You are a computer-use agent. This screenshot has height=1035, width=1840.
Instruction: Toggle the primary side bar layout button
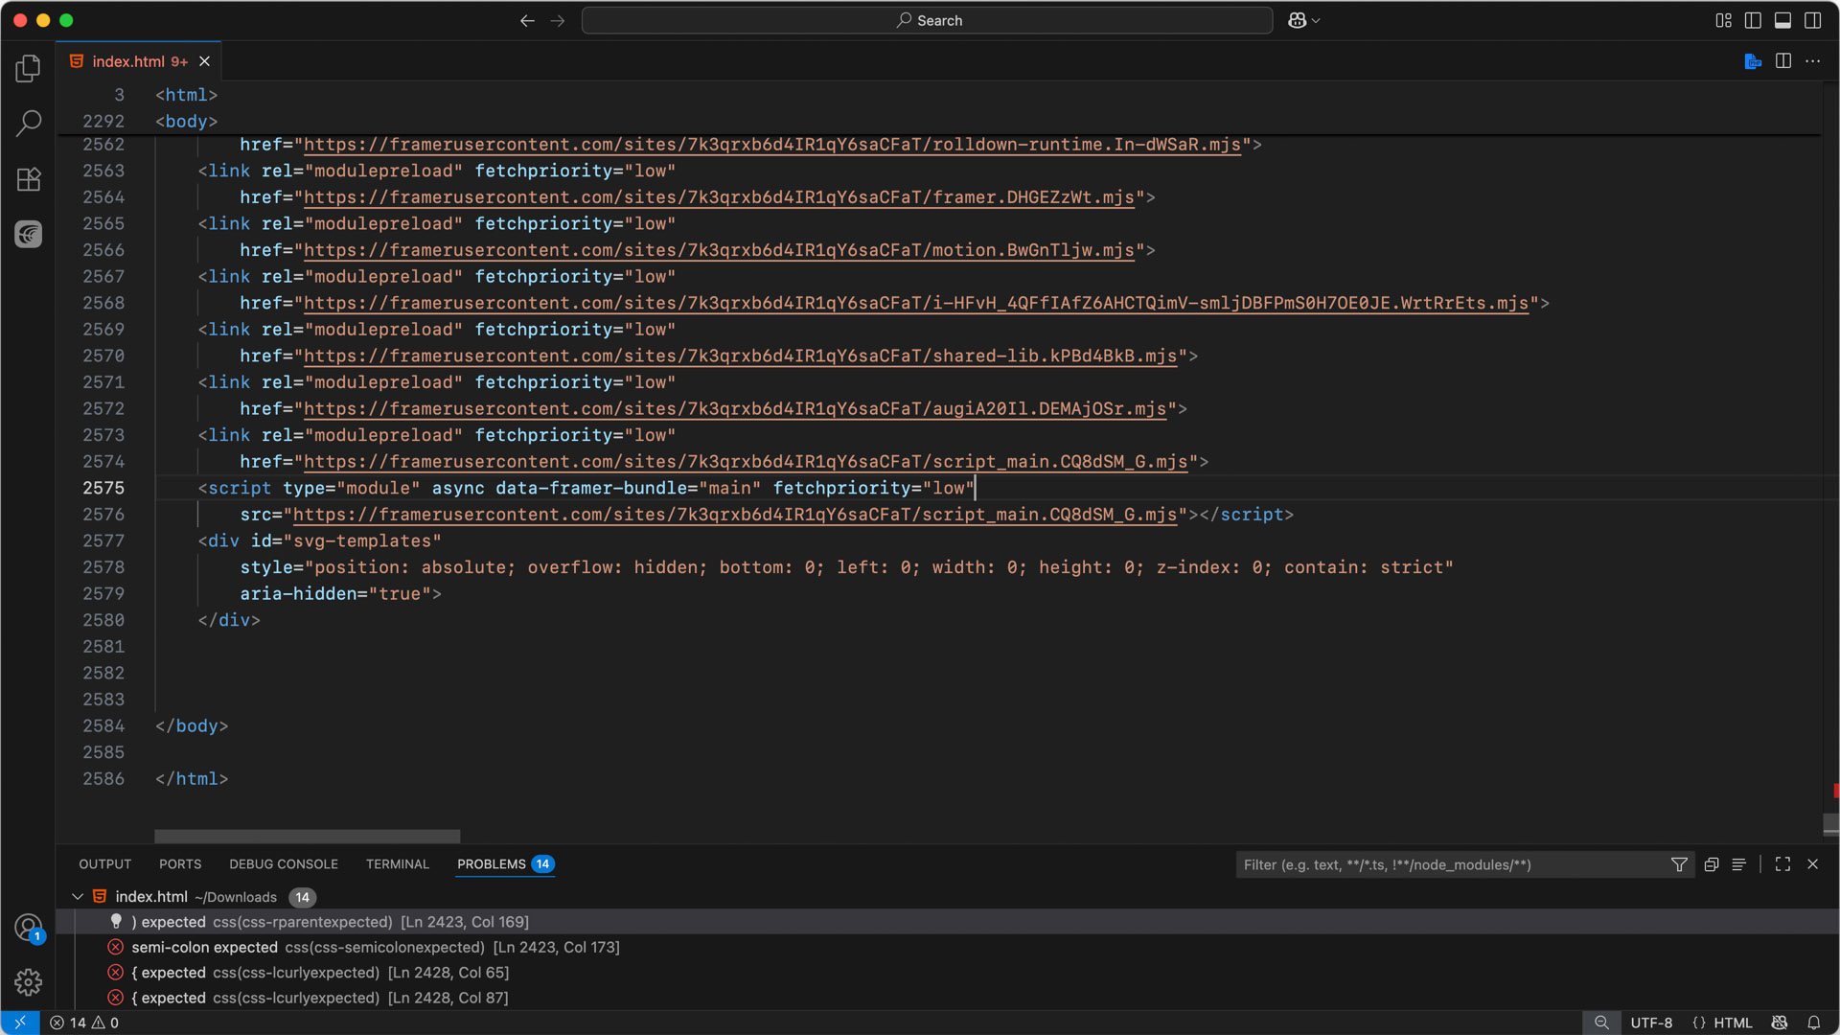[x=1753, y=20]
